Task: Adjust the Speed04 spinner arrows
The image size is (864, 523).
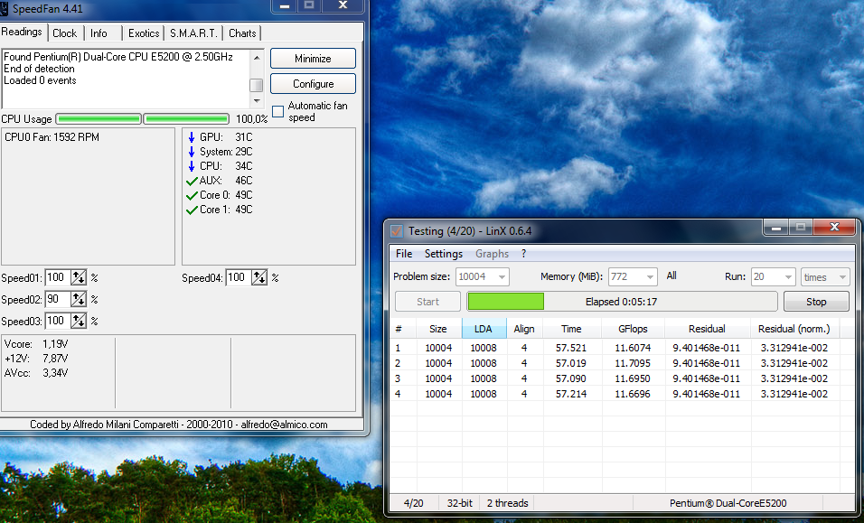Action: [x=259, y=278]
